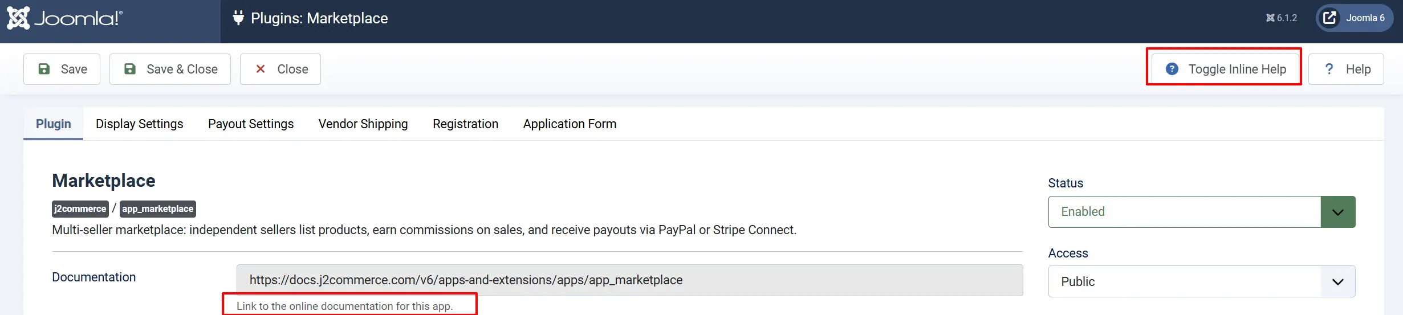Screen dimensions: 1403x315
Task: Click the Save & Close disk icon
Action: [130, 69]
